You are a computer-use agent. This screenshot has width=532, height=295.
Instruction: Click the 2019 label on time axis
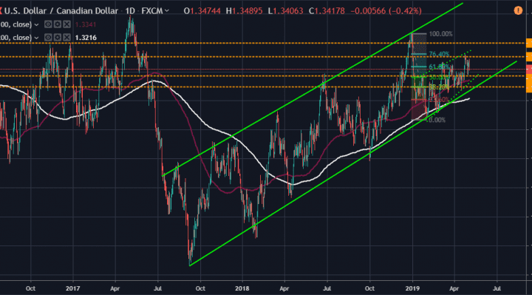click(x=412, y=288)
